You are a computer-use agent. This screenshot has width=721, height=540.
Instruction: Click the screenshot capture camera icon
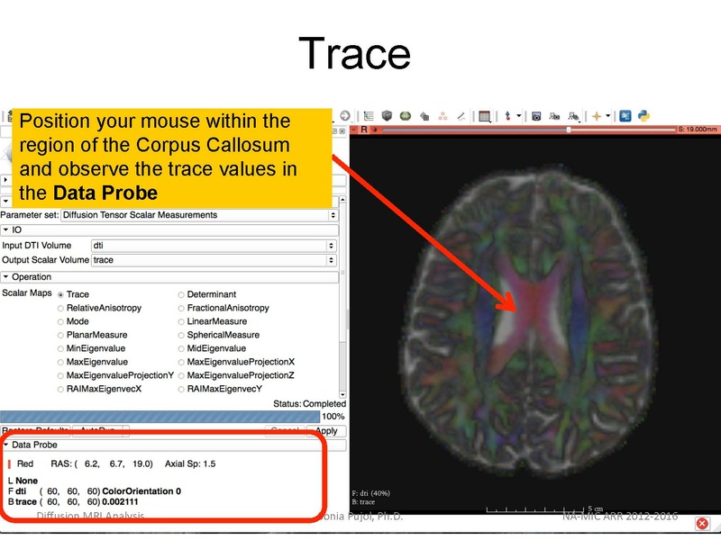536,116
